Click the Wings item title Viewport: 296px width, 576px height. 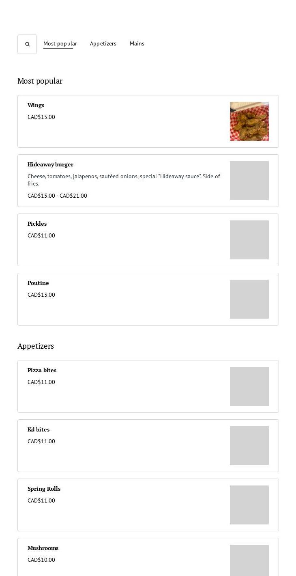(36, 105)
